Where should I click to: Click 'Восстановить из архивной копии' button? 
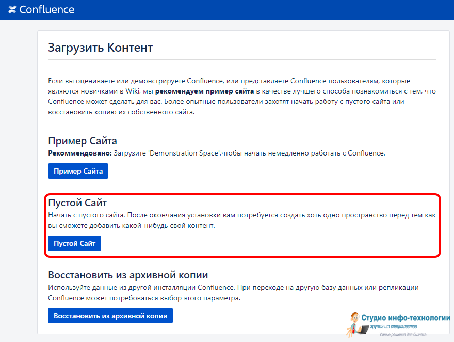(x=110, y=316)
